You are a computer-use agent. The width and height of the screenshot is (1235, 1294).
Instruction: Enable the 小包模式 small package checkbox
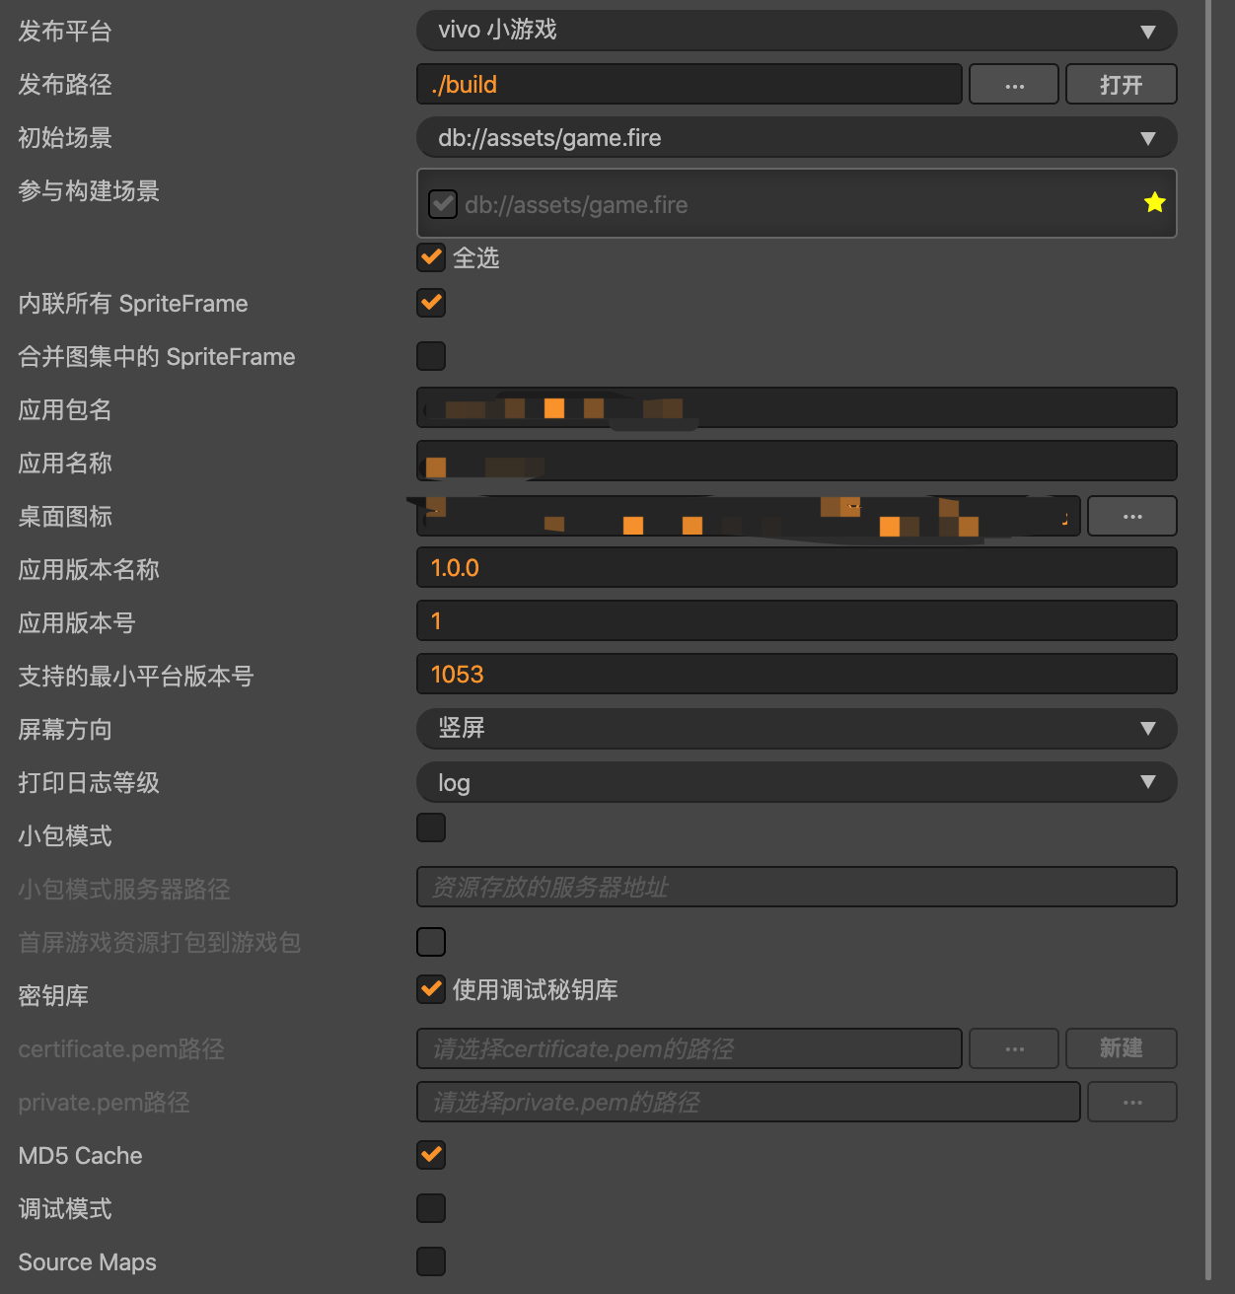(x=431, y=827)
